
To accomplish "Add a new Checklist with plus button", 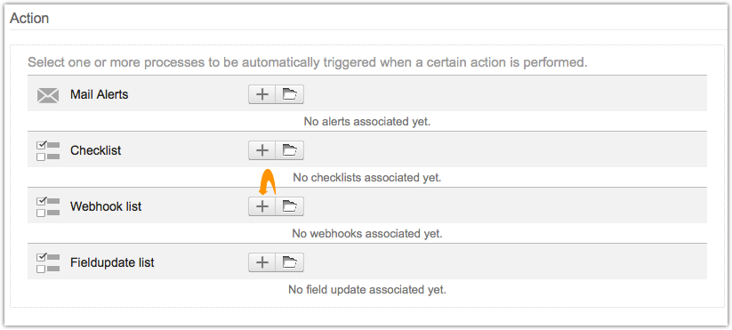I will pos(262,150).
